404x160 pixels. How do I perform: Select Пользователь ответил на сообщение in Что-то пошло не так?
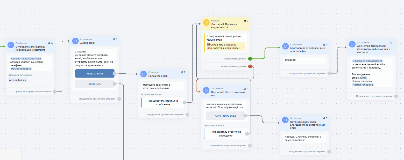click(x=226, y=134)
